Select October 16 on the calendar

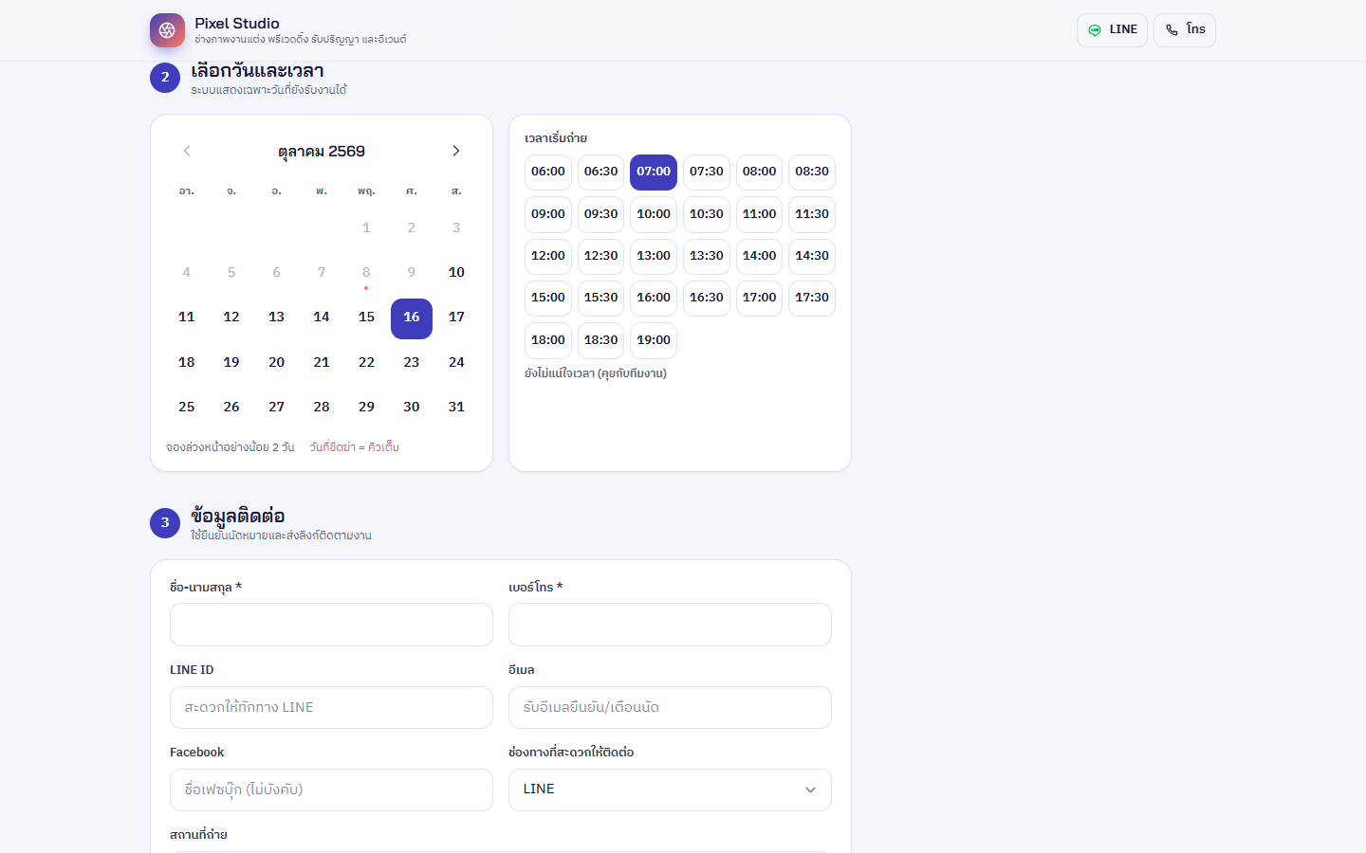(x=412, y=318)
